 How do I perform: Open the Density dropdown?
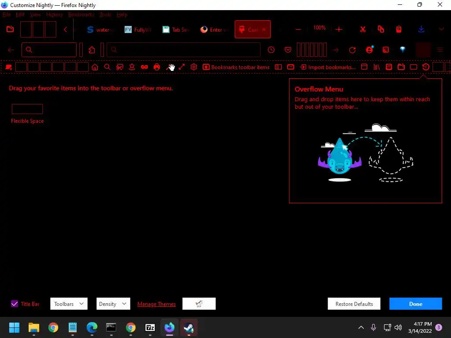click(x=113, y=304)
